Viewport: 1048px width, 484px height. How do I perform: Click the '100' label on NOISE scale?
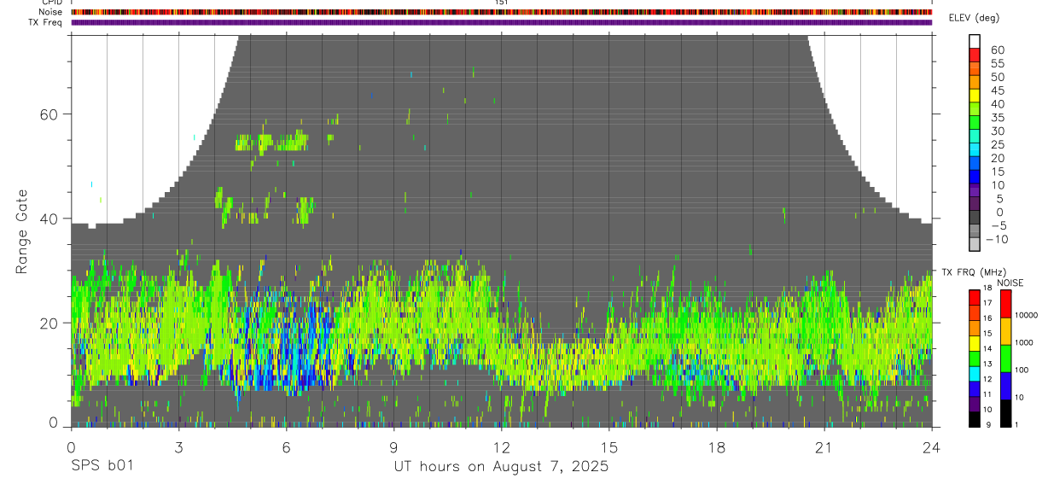coord(1022,369)
